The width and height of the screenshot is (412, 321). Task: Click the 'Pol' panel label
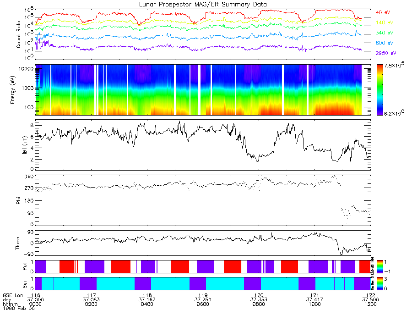(25, 267)
